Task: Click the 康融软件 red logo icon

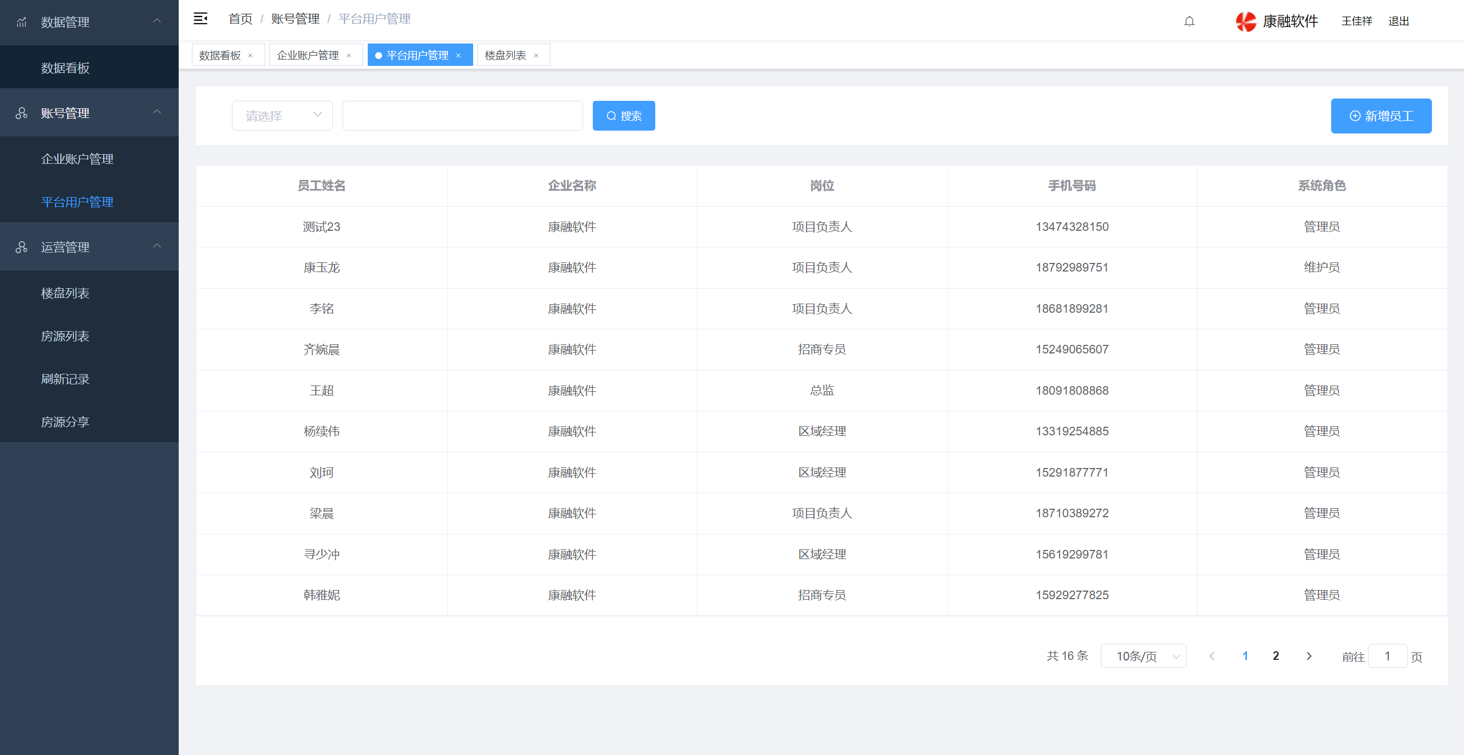Action: (x=1246, y=21)
